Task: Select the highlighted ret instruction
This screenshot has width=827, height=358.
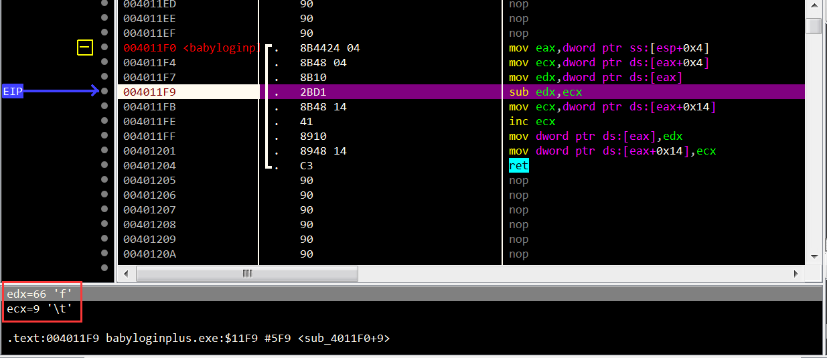Action: (518, 166)
